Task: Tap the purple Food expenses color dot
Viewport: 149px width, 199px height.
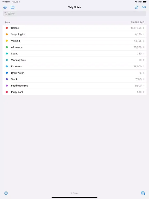Action: [7, 86]
